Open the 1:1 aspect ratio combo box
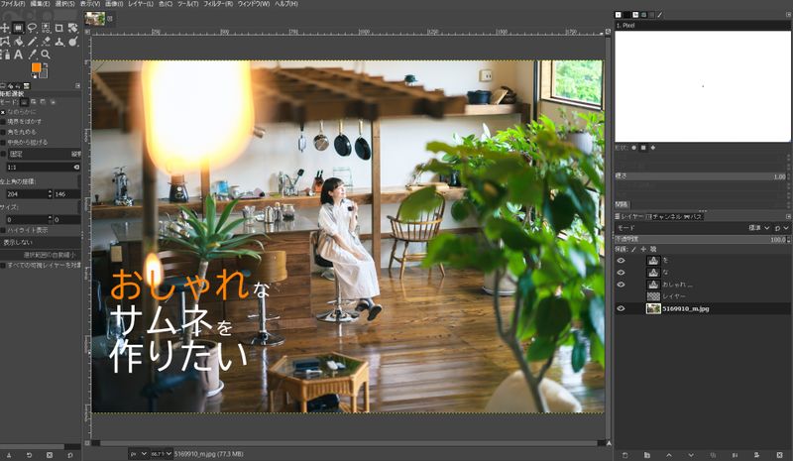This screenshot has width=793, height=461. (42, 168)
